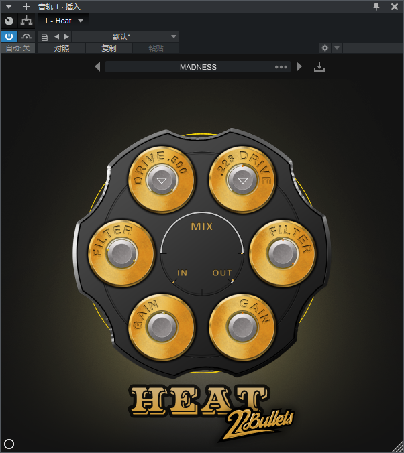Image resolution: width=404 pixels, height=453 pixels.
Task: Click the left GAIN bullet knob
Action: [x=162, y=327]
